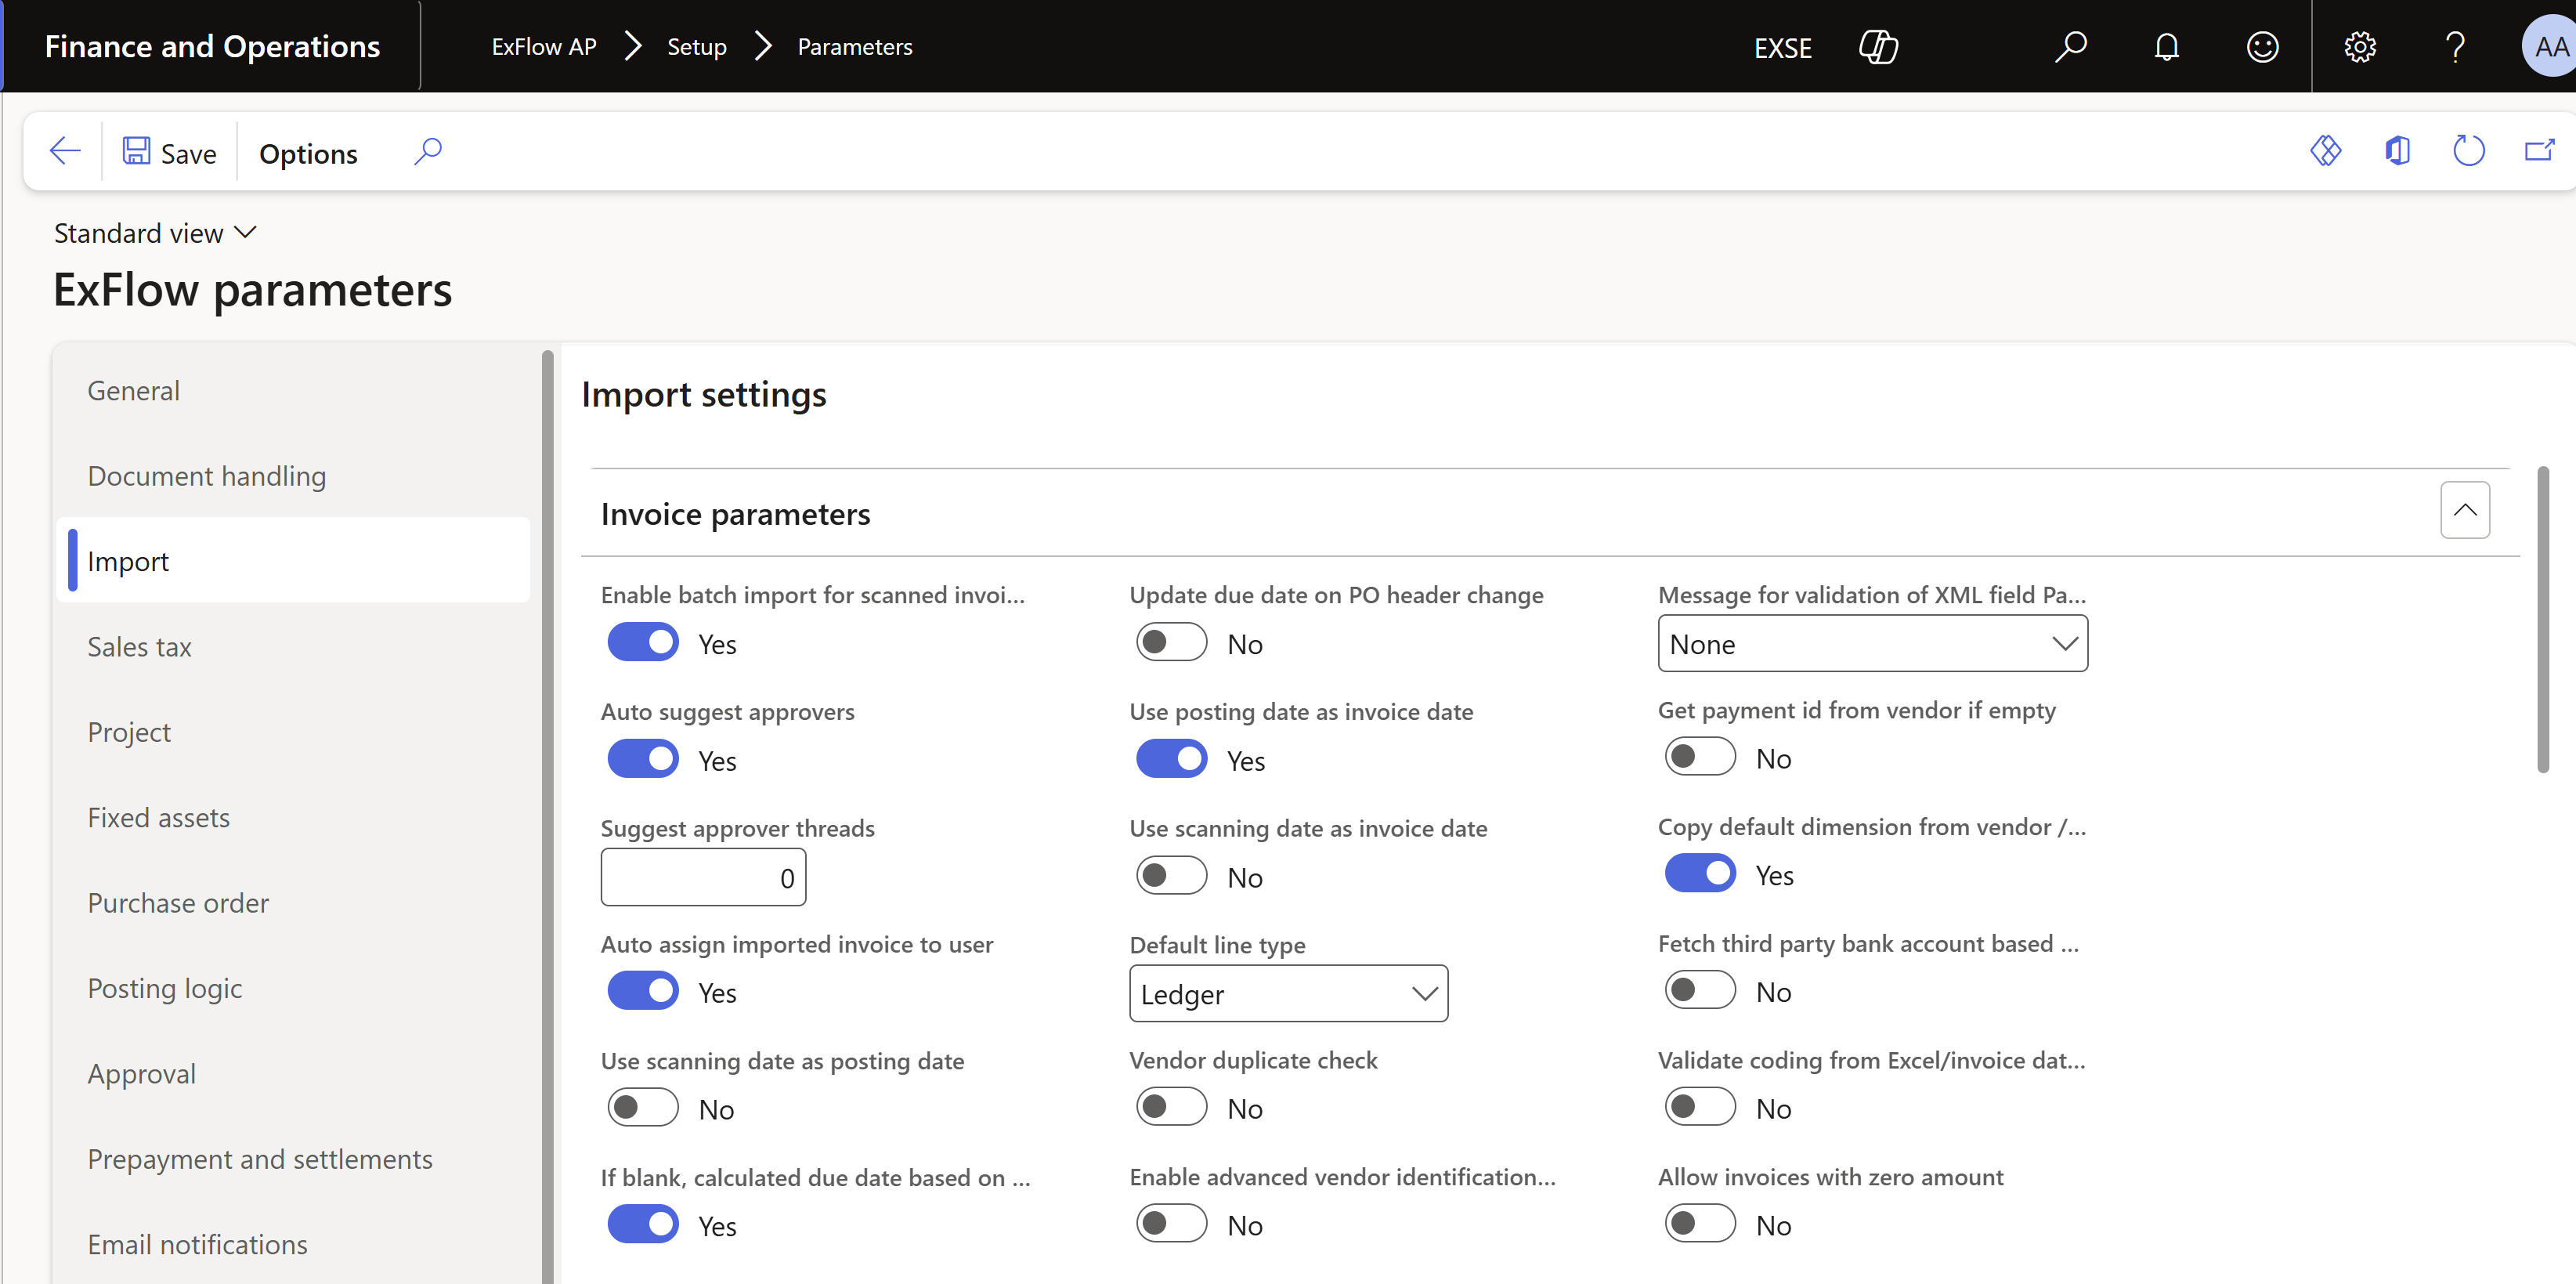Open the help question mark
The height and width of the screenshot is (1284, 2576).
pos(2455,47)
